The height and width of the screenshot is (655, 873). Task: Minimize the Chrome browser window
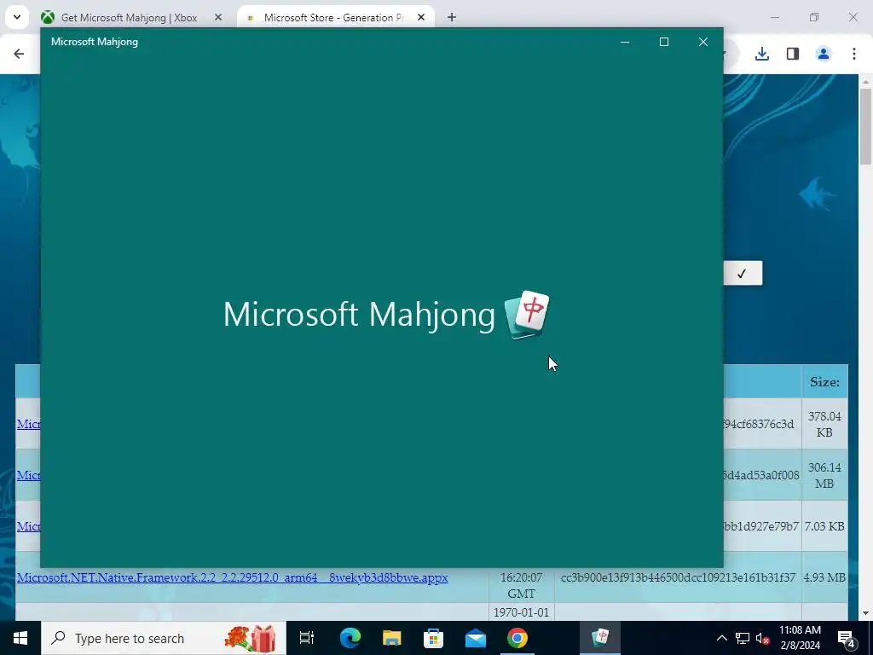pyautogui.click(x=774, y=17)
